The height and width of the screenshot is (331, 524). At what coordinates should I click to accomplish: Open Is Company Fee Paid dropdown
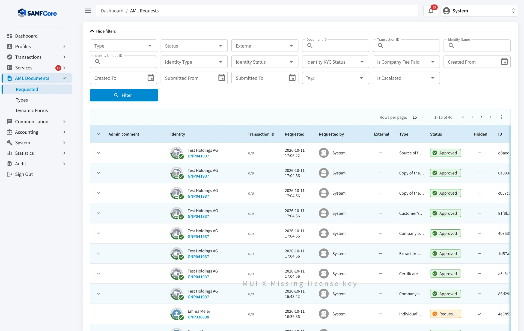pyautogui.click(x=406, y=62)
